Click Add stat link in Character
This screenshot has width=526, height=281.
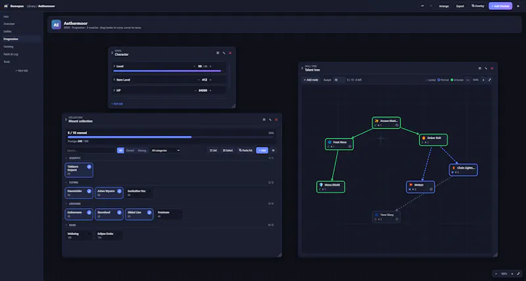click(x=117, y=104)
